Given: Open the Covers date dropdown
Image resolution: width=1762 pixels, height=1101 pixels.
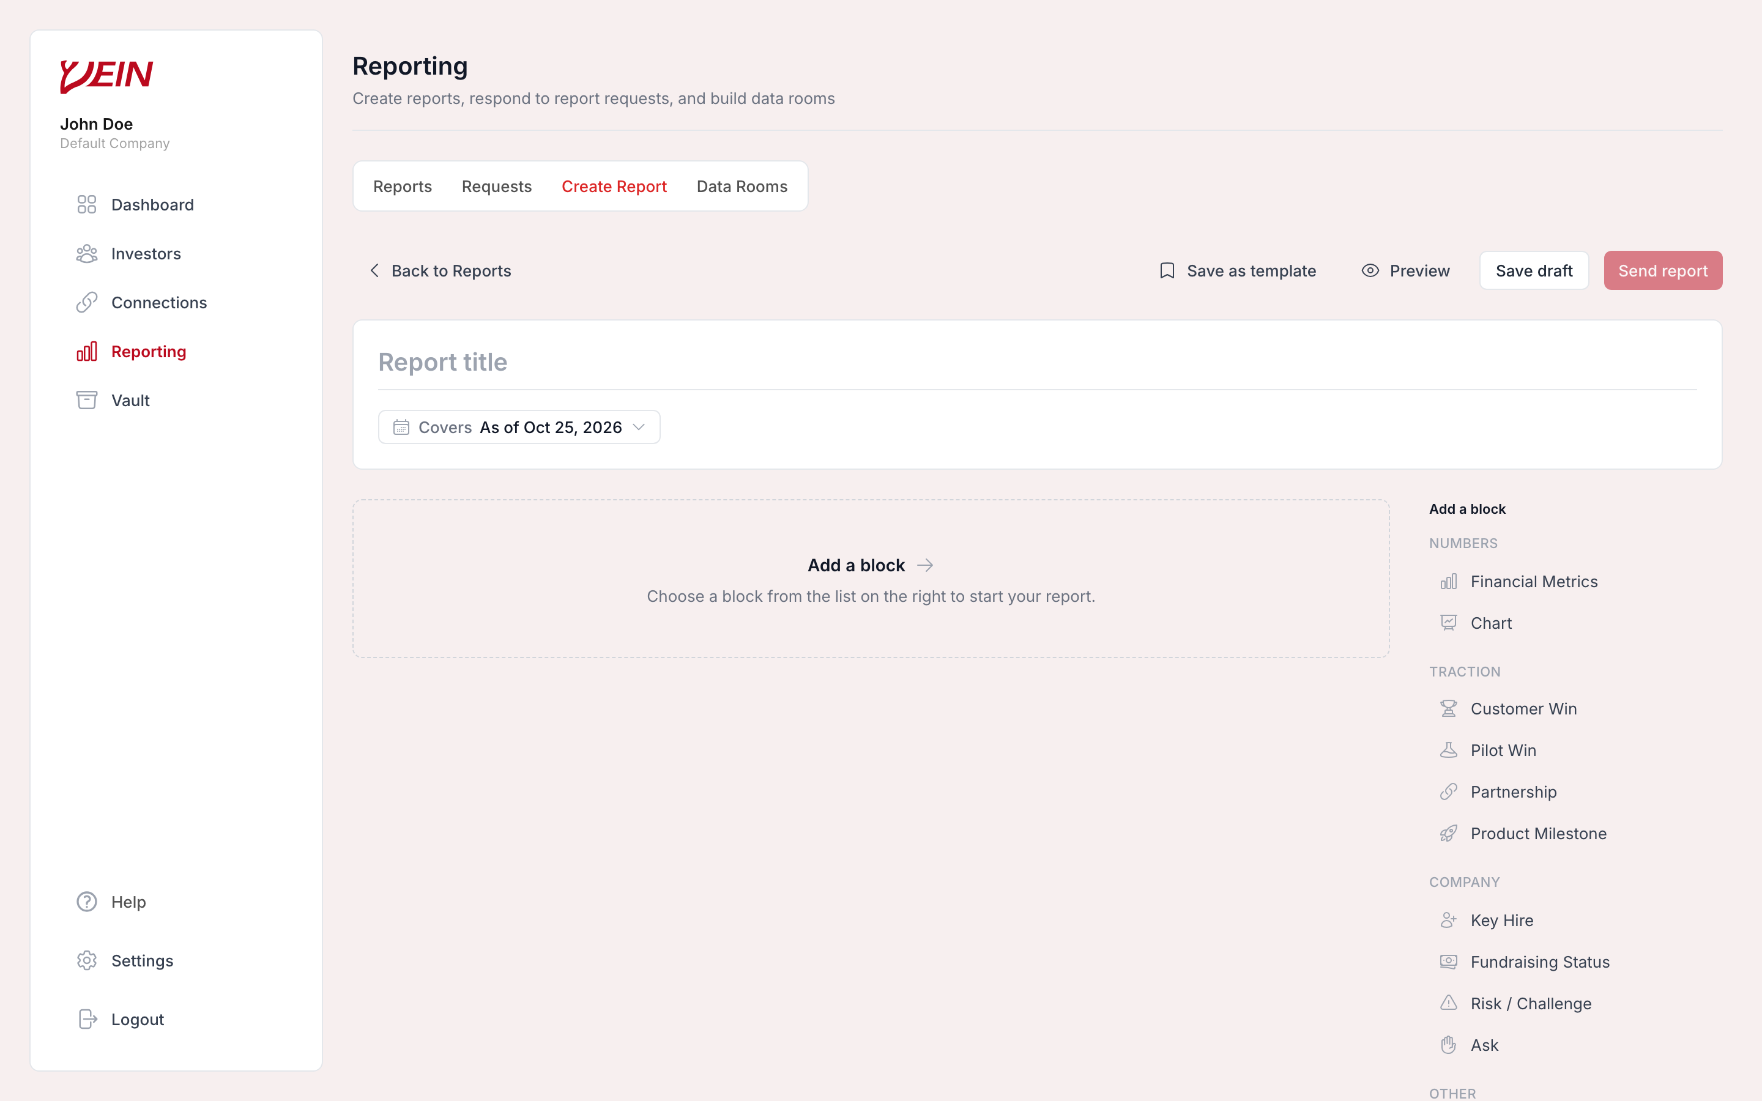Looking at the screenshot, I should click(x=519, y=428).
